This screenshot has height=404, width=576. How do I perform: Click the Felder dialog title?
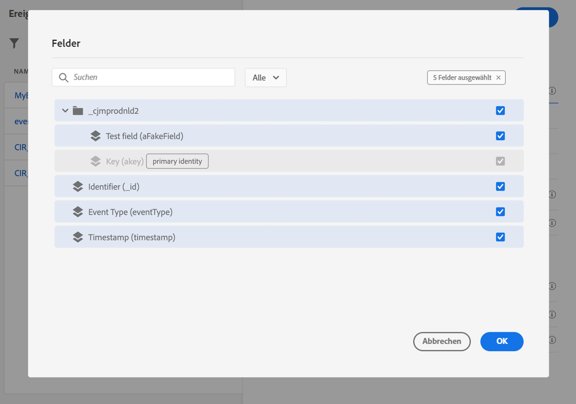tap(66, 43)
